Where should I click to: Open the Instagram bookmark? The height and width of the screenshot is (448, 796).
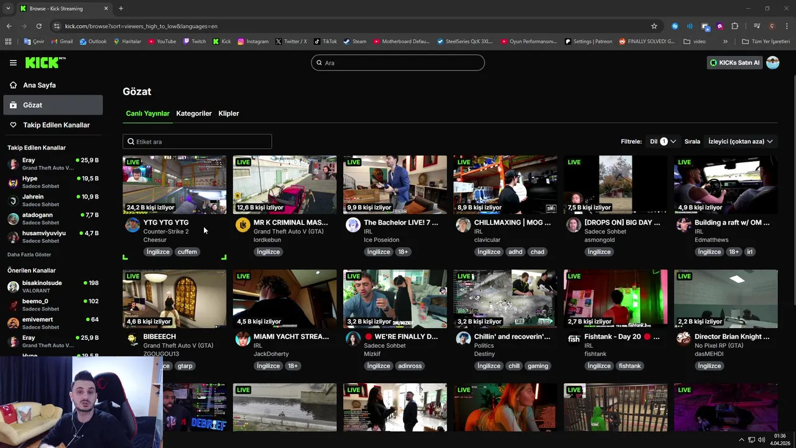(252, 42)
